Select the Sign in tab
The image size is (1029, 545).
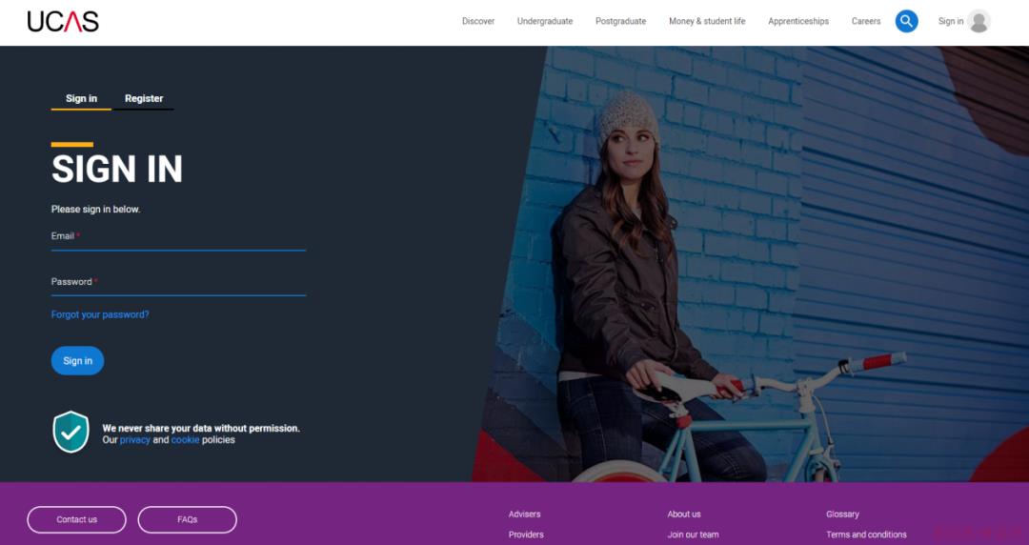click(81, 98)
